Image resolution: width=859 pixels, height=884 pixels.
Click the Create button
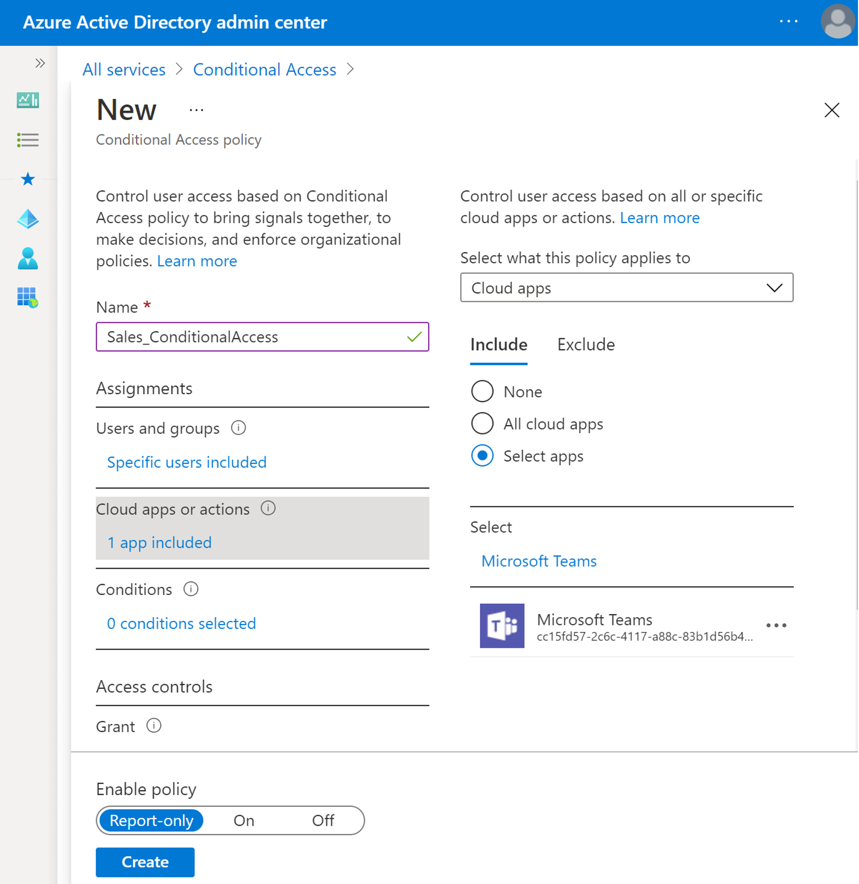[145, 862]
